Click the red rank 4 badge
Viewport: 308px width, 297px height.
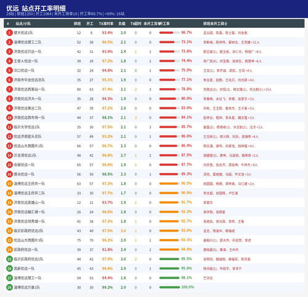(x=9, y=61)
